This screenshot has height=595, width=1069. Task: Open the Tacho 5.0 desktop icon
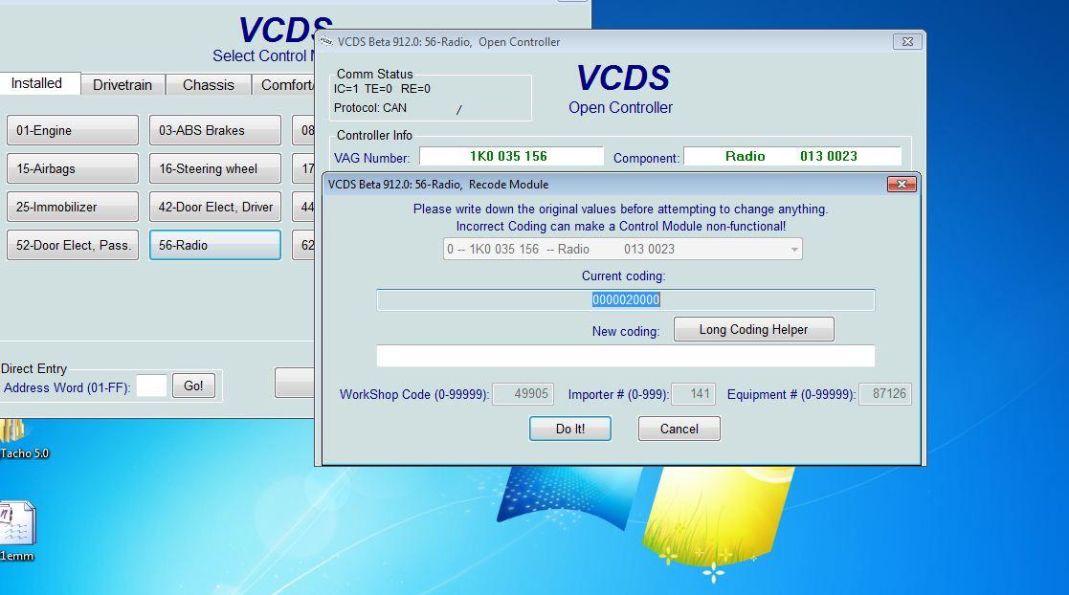coord(13,435)
